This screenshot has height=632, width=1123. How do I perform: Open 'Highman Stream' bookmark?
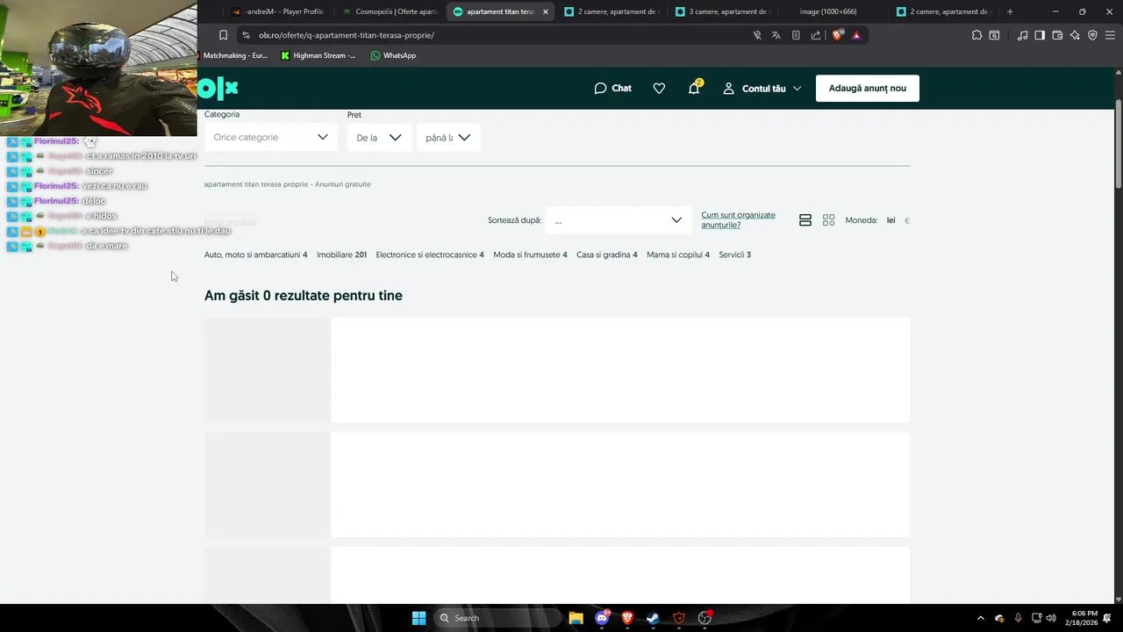pyautogui.click(x=318, y=55)
